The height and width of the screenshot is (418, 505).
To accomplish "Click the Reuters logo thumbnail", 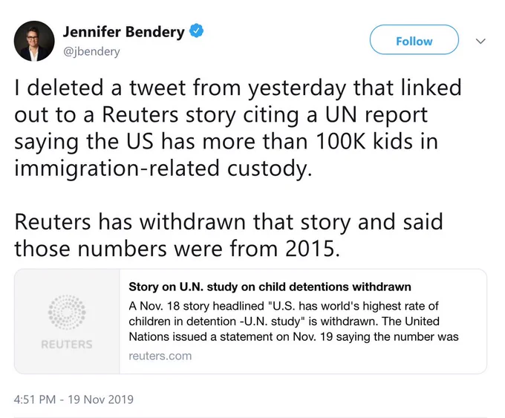I will coord(67,321).
